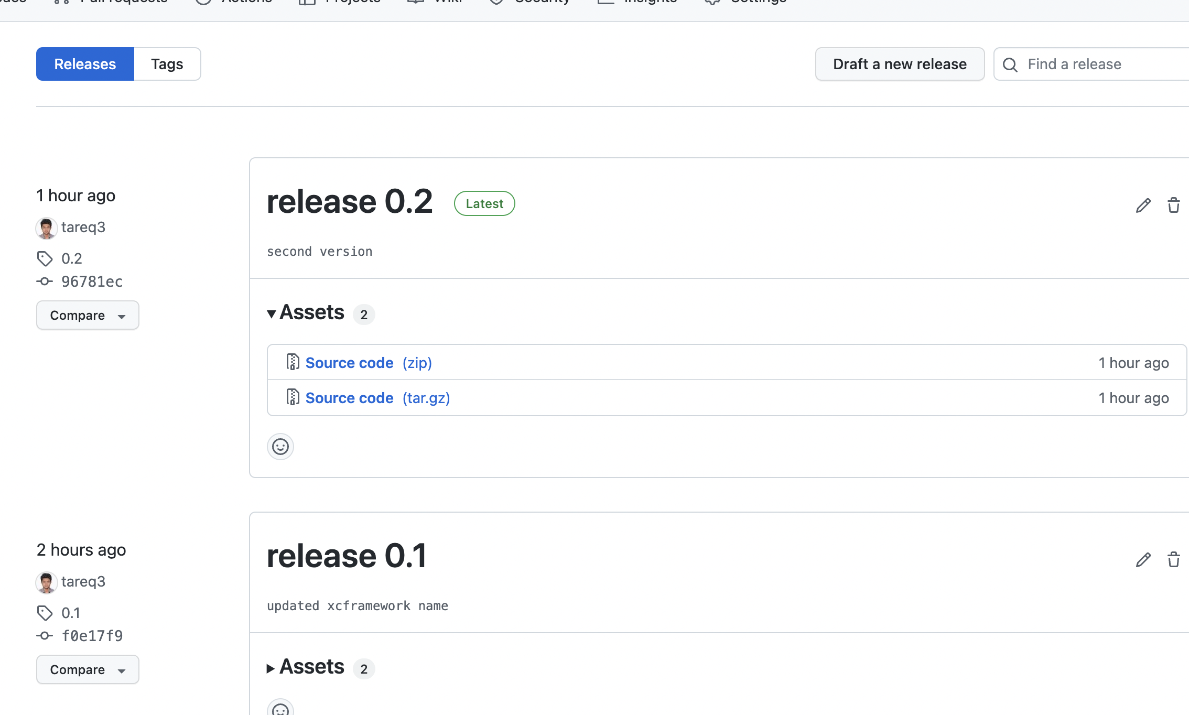Viewport: 1189px width, 715px height.
Task: Open the Compare dropdown for release 0.2
Action: (88, 315)
